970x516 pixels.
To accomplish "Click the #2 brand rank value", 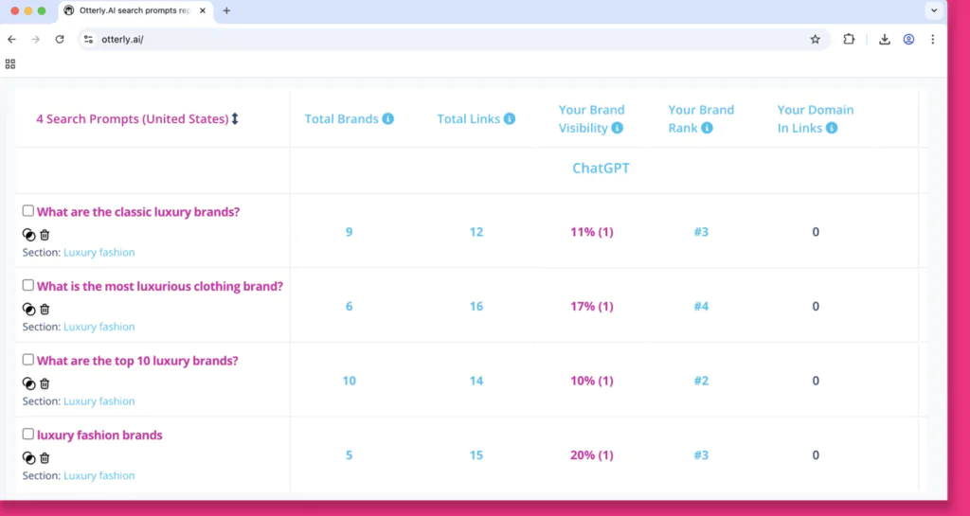I will 701,381.
